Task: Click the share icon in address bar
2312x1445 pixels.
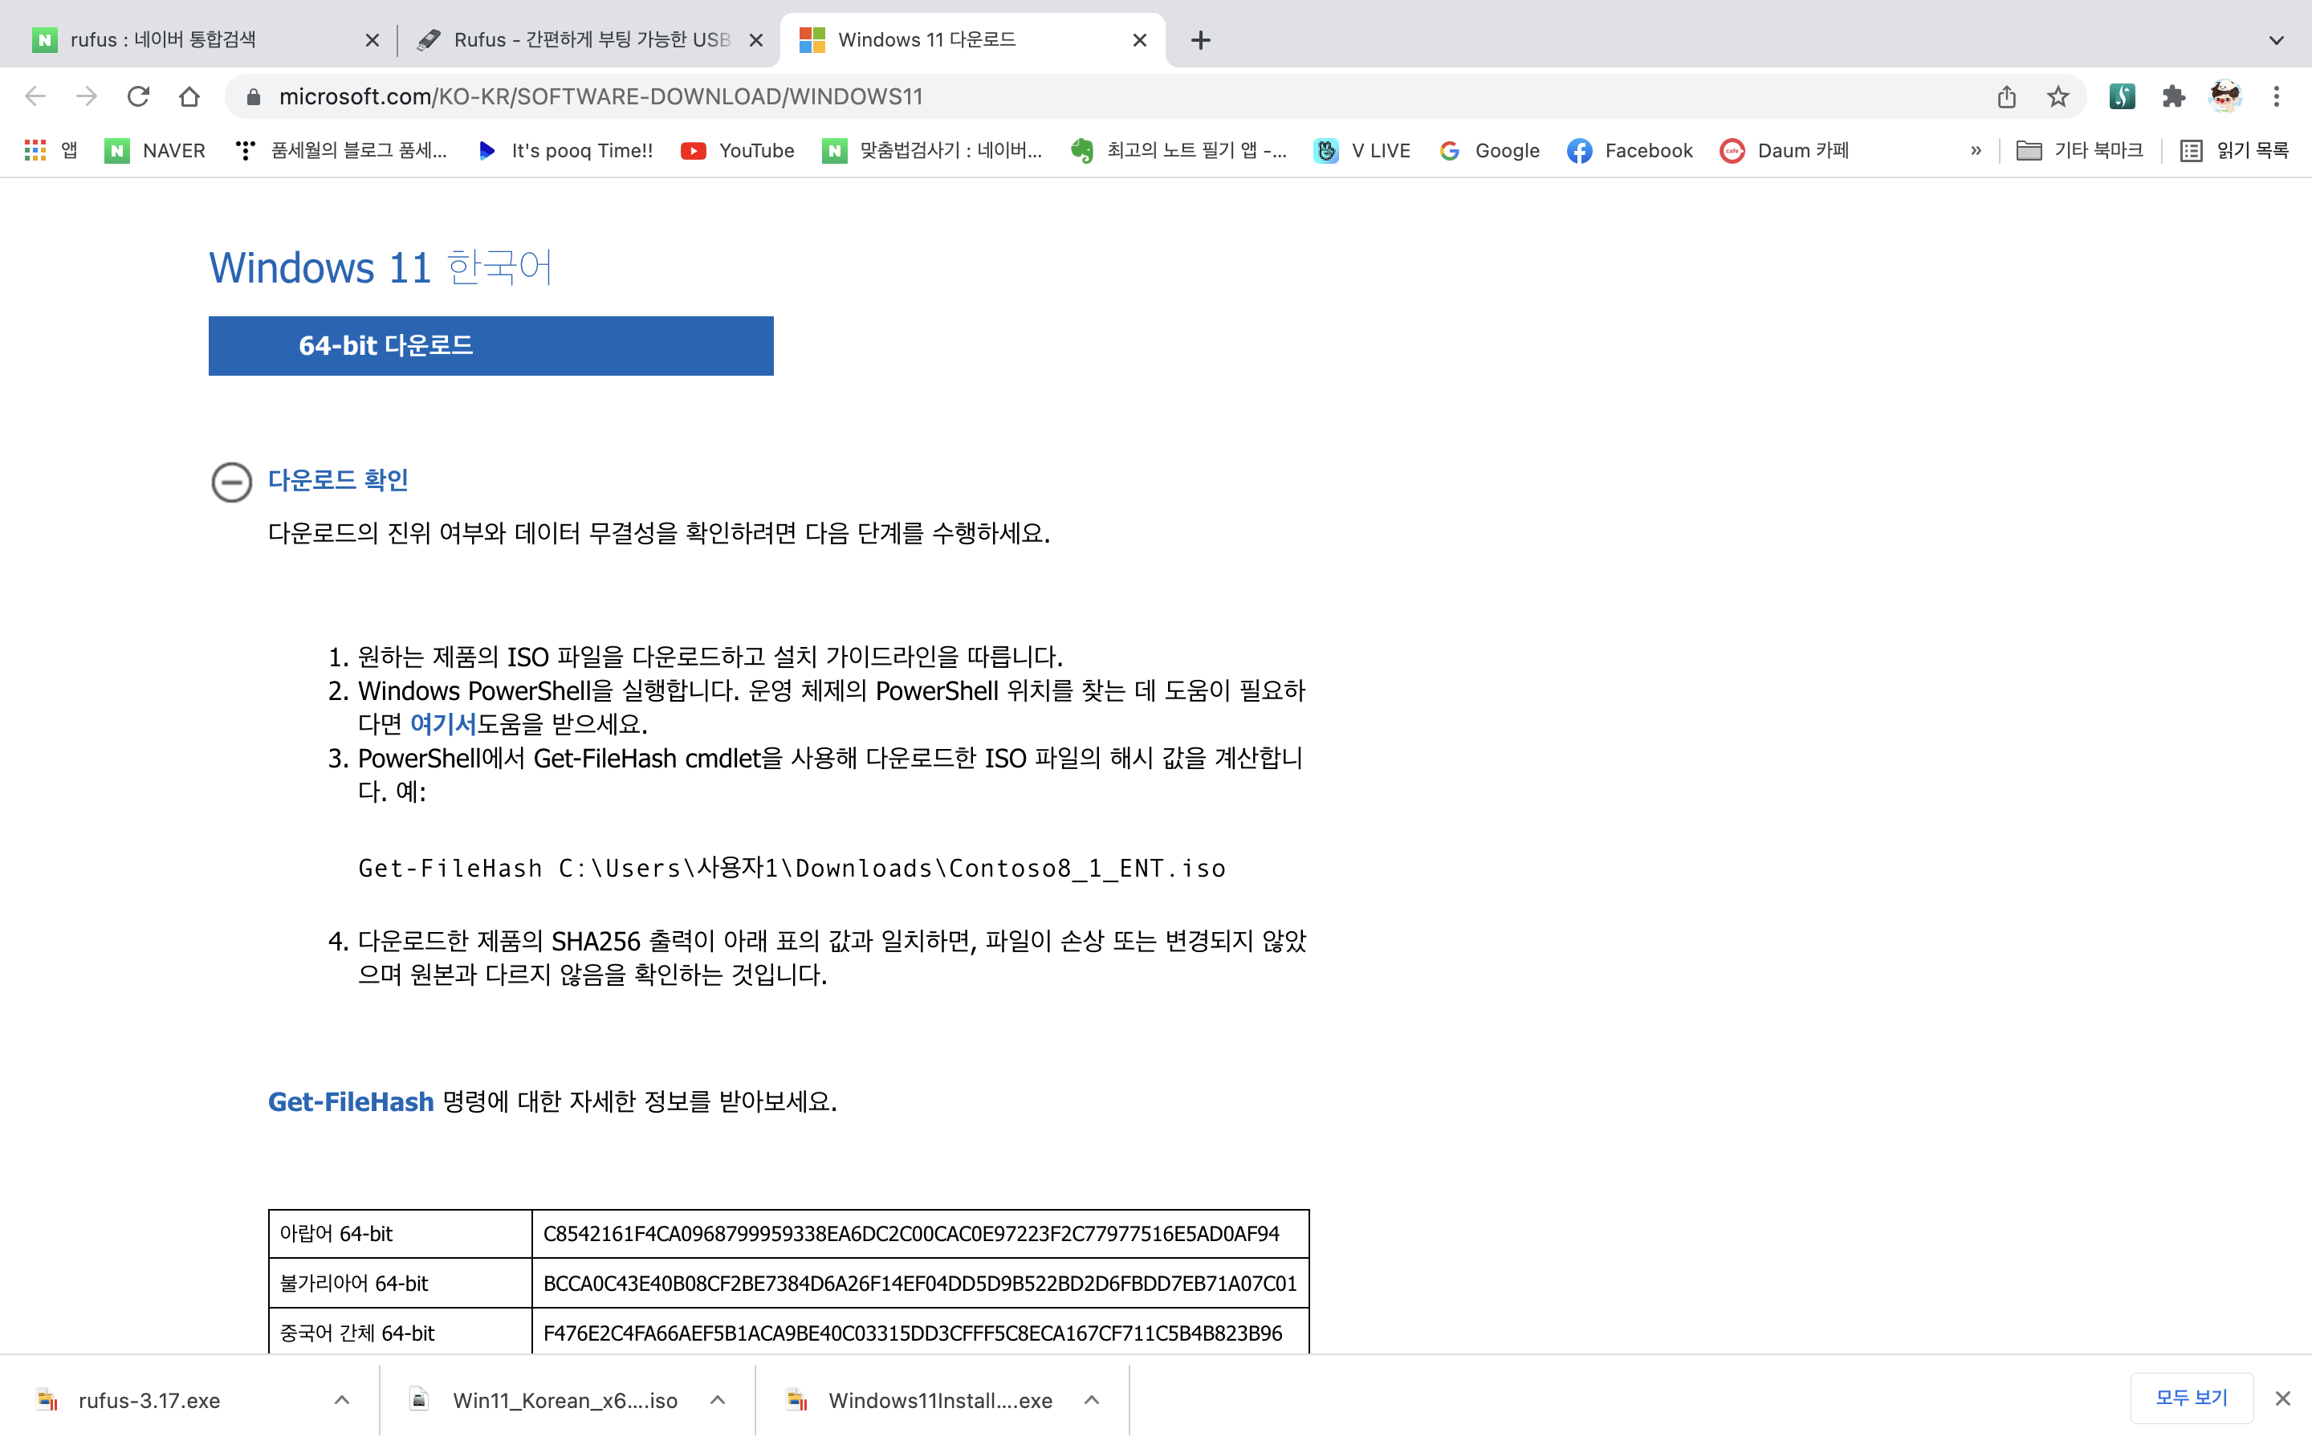Action: 2006,96
